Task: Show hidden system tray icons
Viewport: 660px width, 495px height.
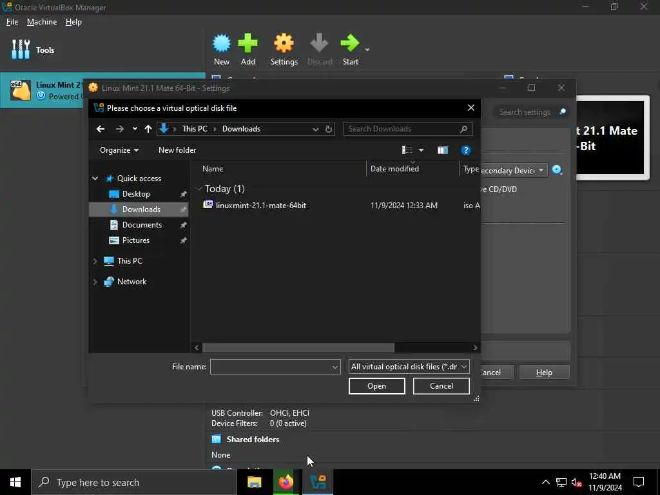Action: click(545, 482)
